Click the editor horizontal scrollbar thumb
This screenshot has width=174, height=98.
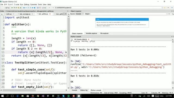(19, 90)
